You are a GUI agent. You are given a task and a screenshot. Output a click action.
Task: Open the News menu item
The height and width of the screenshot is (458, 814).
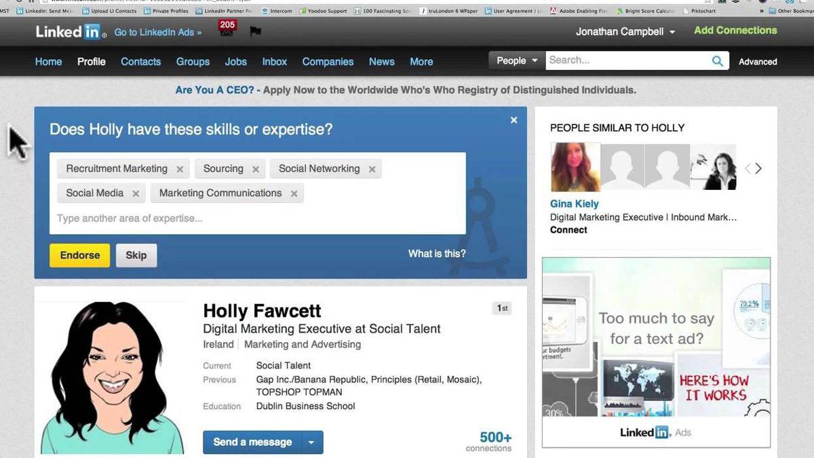[381, 61]
